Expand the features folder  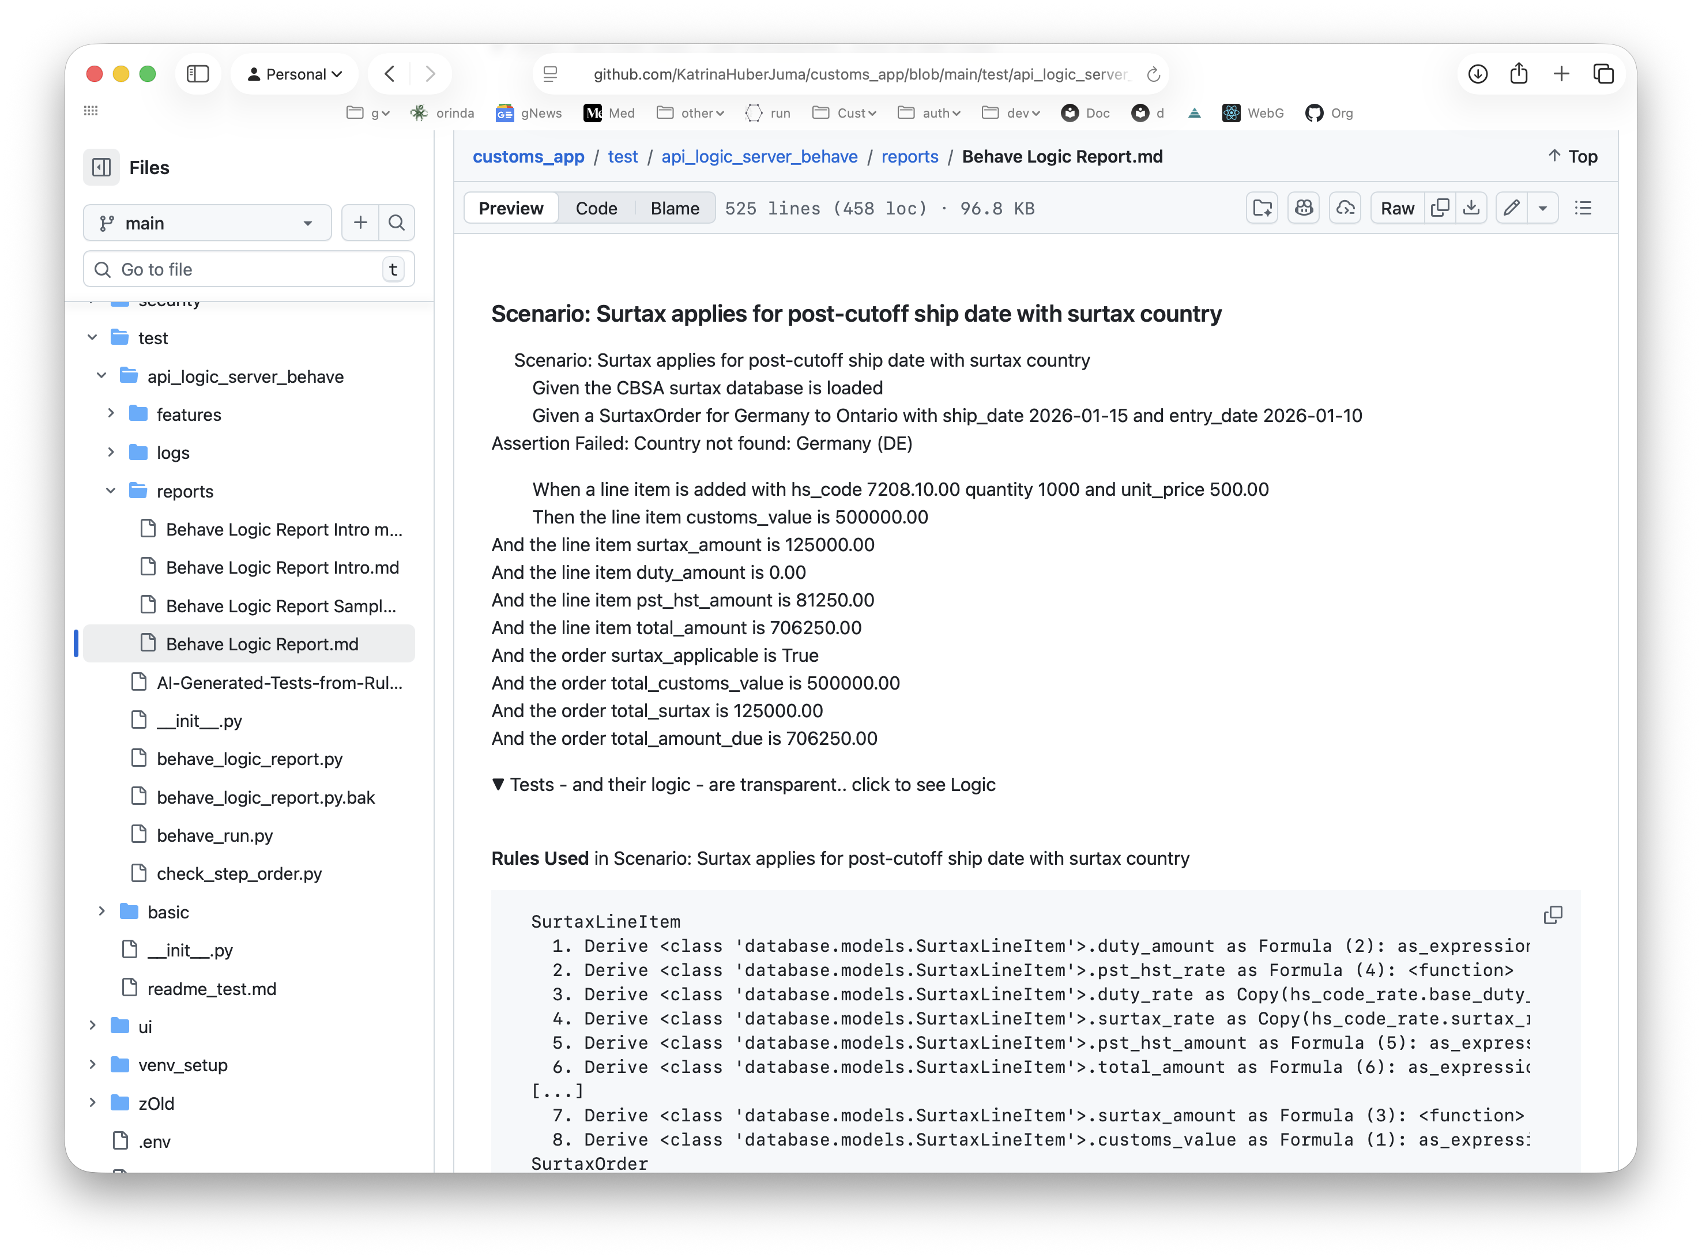(111, 413)
